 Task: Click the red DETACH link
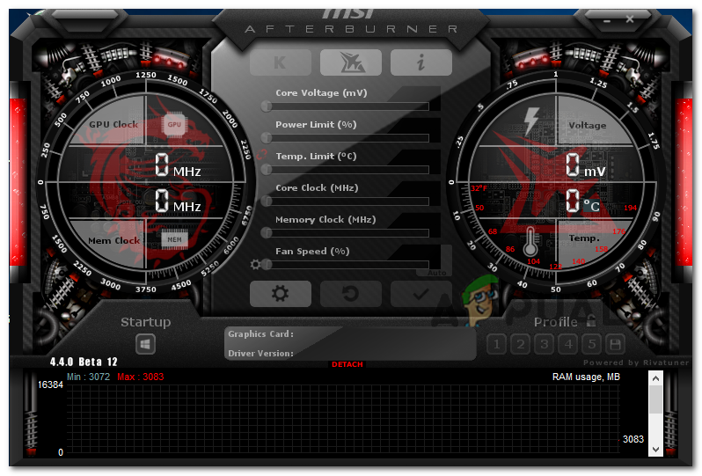pyautogui.click(x=347, y=364)
